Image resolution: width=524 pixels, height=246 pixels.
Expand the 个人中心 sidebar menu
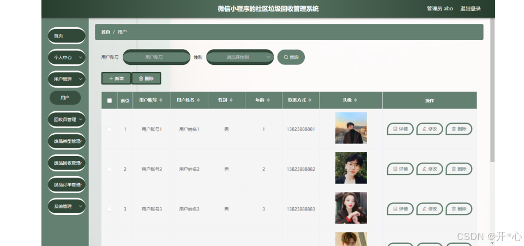point(67,57)
